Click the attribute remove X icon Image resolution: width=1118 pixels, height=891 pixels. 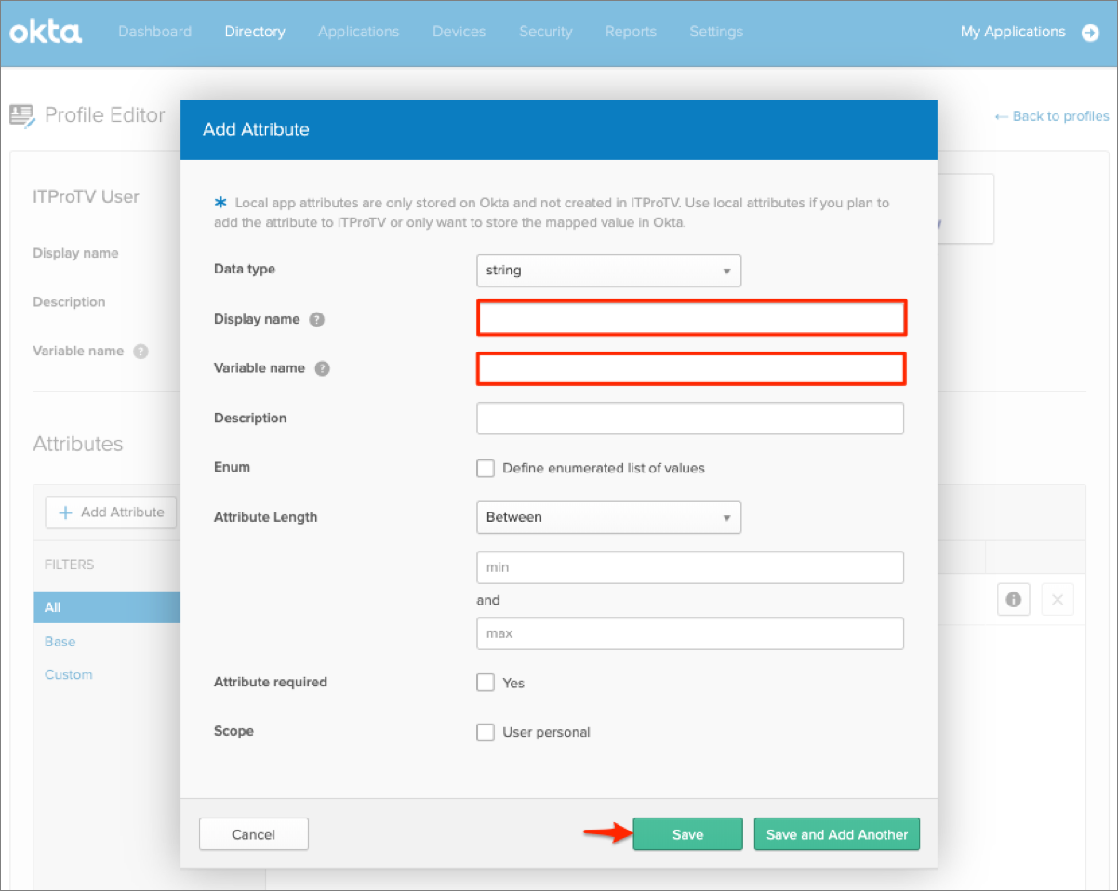pyautogui.click(x=1058, y=600)
